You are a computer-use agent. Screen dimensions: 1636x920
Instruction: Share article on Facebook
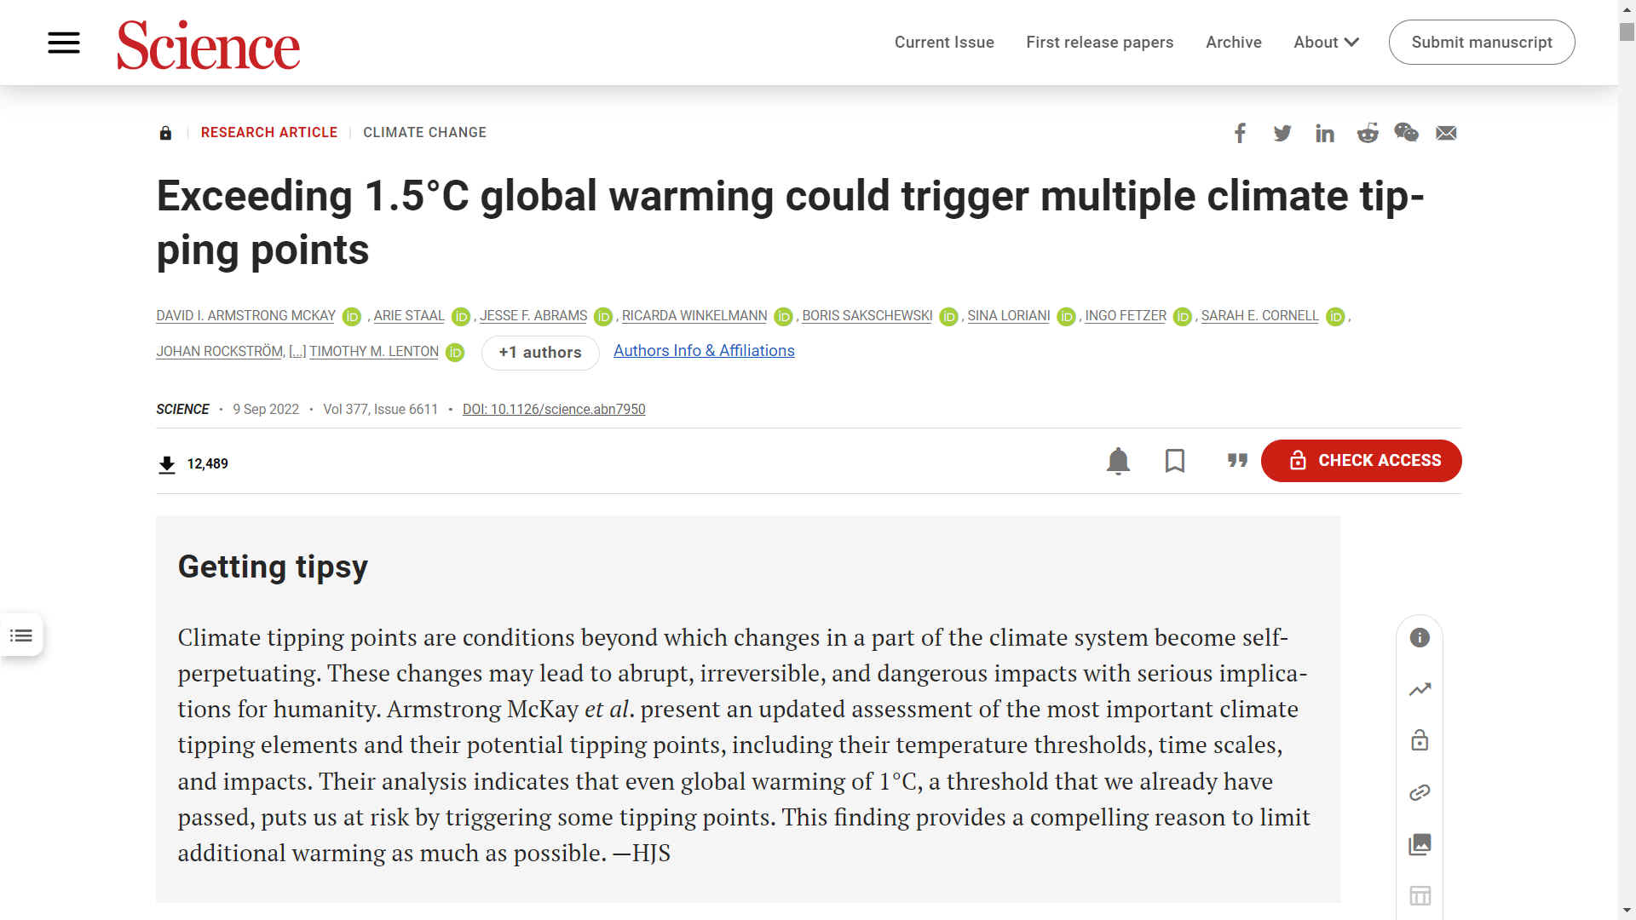1241,133
